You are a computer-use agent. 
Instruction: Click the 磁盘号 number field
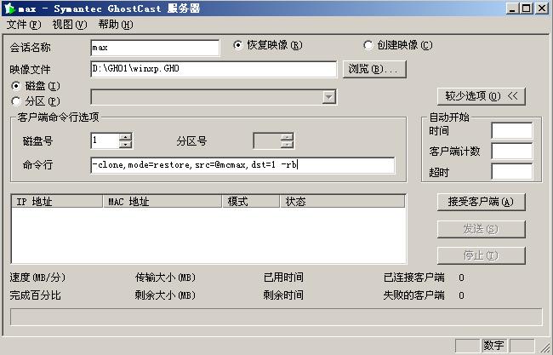pyautogui.click(x=105, y=140)
